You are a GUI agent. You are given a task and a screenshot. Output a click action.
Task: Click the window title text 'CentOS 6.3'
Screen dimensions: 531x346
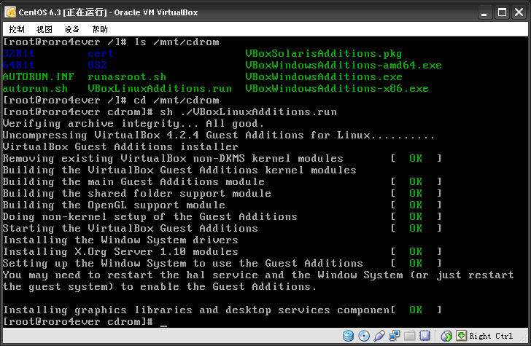pos(39,12)
